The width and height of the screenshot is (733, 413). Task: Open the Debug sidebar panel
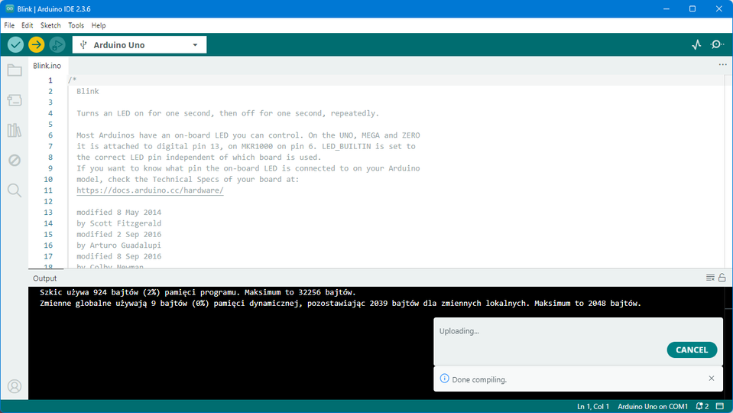click(x=15, y=160)
